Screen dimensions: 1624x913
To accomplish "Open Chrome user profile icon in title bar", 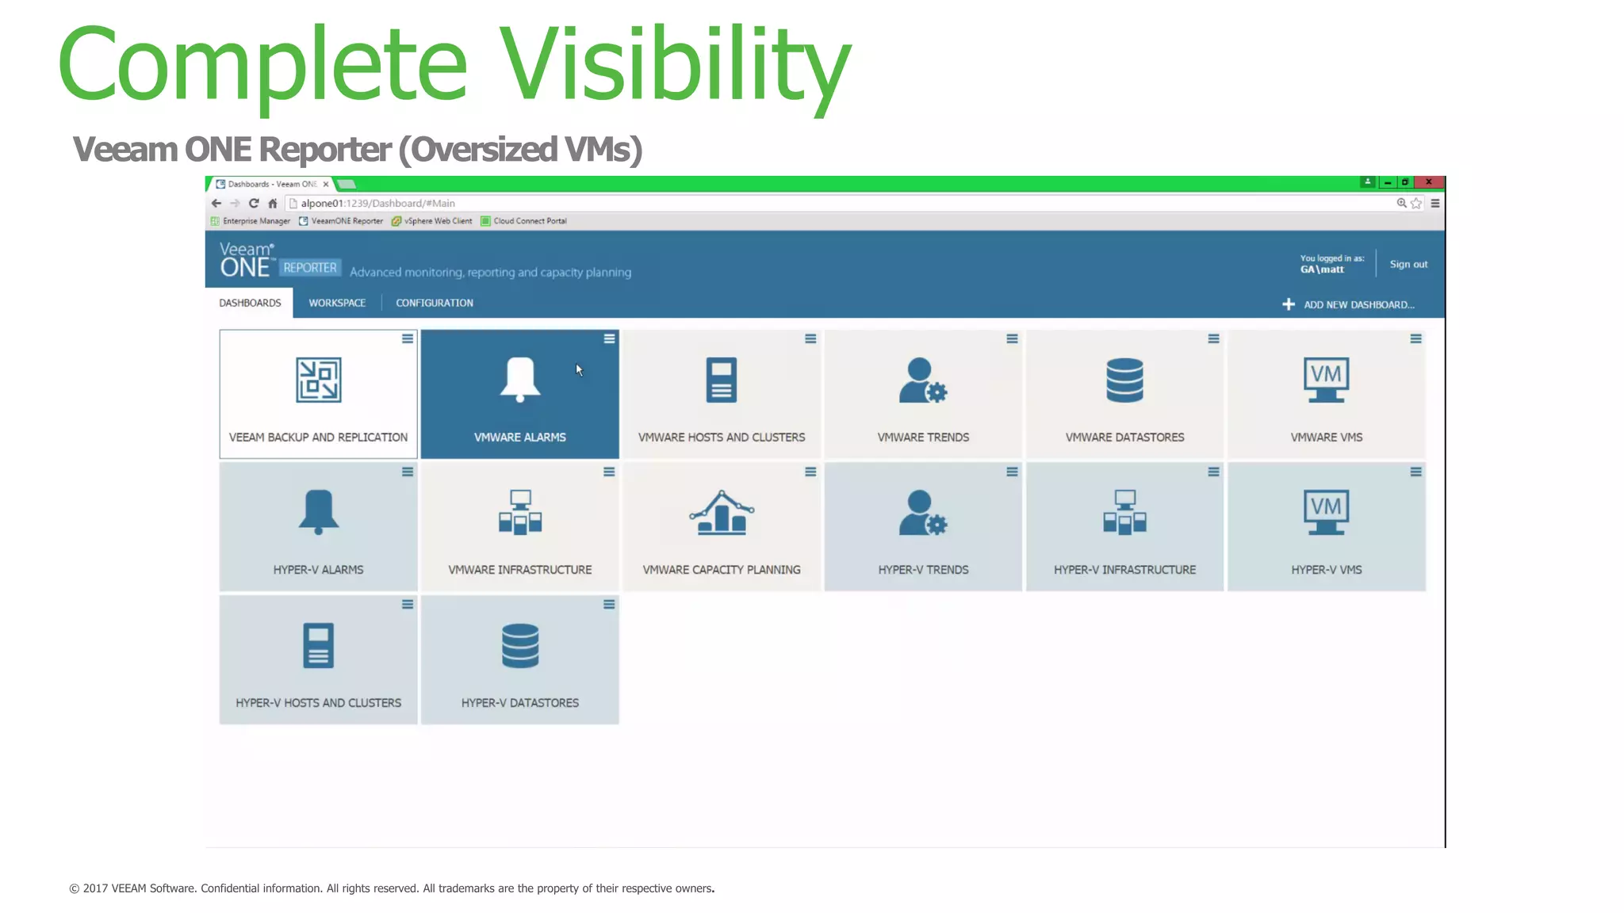I will pyautogui.click(x=1368, y=182).
